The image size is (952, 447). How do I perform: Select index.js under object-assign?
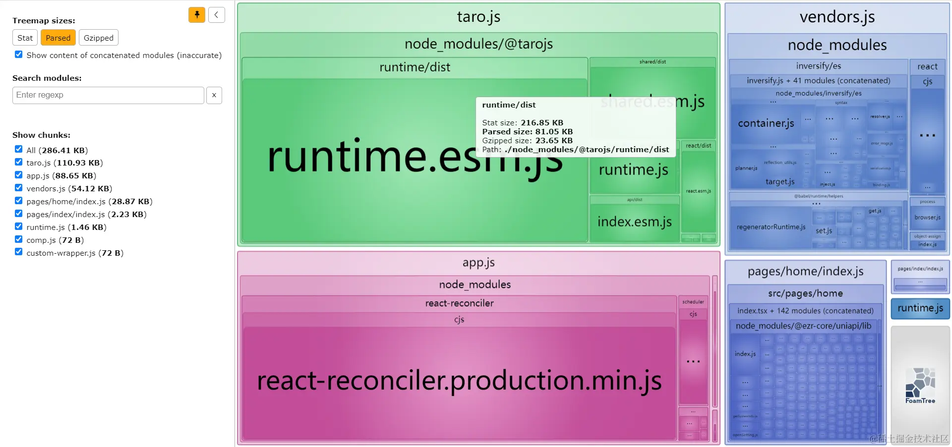927,245
